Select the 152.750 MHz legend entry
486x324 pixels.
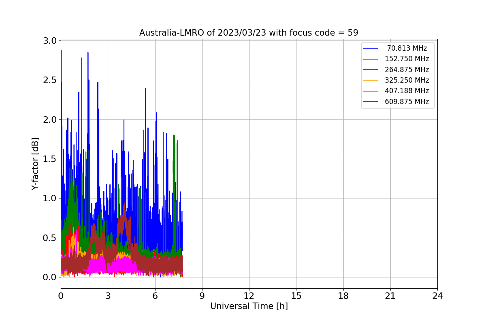coord(396,59)
